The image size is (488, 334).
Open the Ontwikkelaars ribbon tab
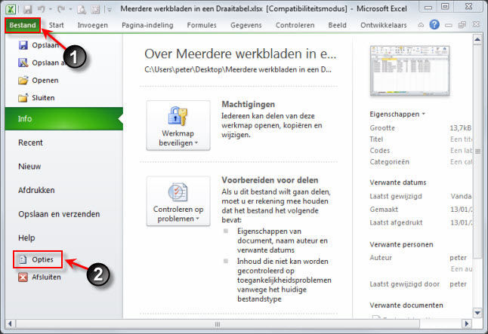tap(384, 25)
